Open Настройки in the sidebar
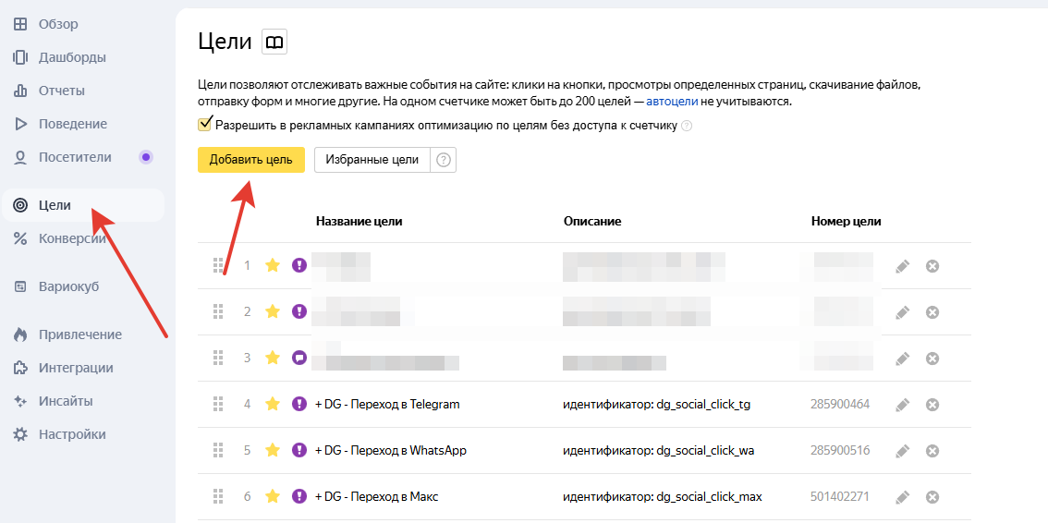This screenshot has width=1048, height=523. click(x=72, y=434)
